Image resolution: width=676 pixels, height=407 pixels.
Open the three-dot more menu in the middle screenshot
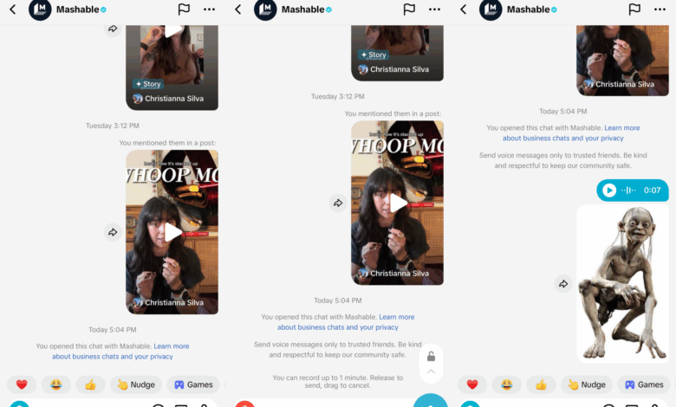coord(434,9)
